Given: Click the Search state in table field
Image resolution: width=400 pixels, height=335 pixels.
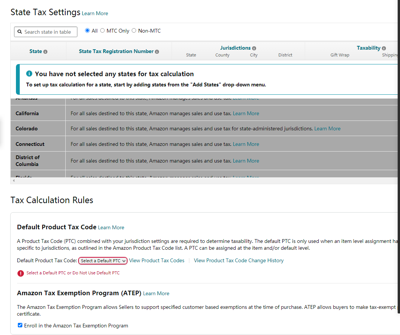Looking at the screenshot, I should pos(49,32).
